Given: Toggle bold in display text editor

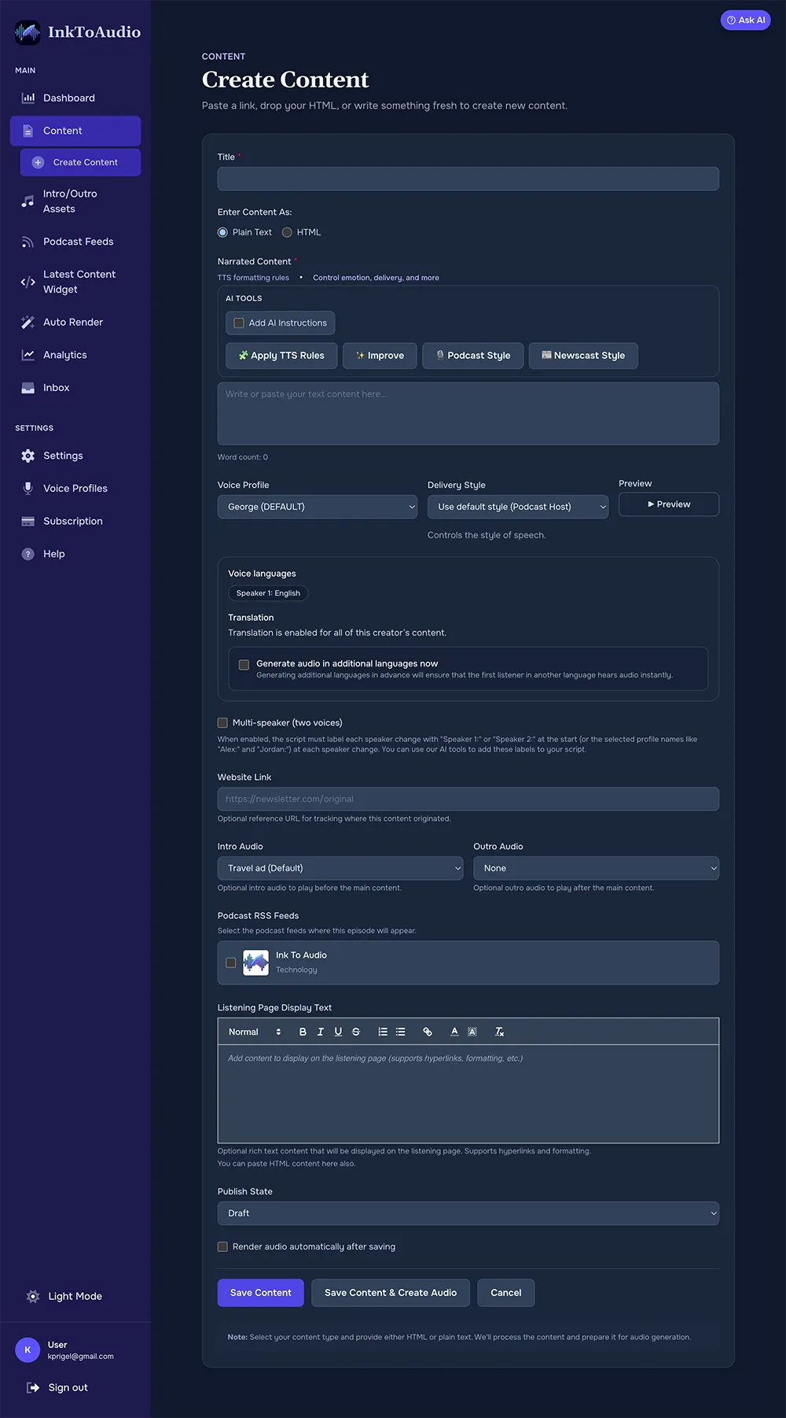Looking at the screenshot, I should coord(303,1032).
